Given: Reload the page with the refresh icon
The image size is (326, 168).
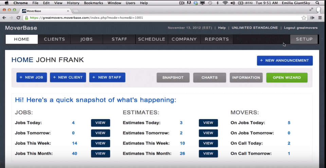Looking at the screenshot, I should 18,18.
